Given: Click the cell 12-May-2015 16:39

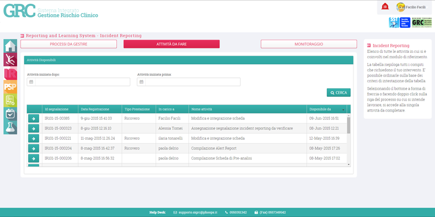Looking at the screenshot, I should click(x=327, y=139).
